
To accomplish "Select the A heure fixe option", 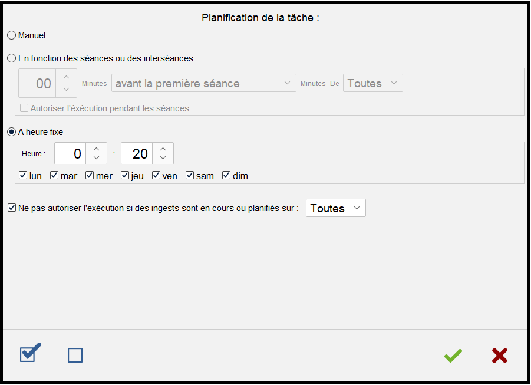I will (x=12, y=132).
